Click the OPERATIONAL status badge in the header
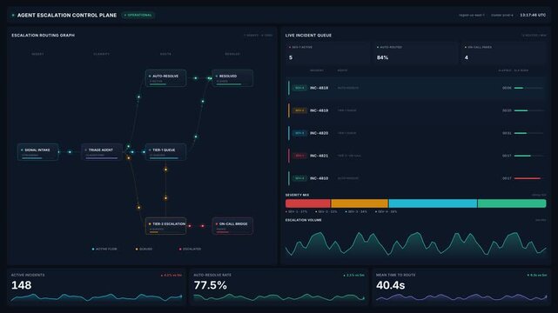The image size is (558, 313). click(138, 16)
